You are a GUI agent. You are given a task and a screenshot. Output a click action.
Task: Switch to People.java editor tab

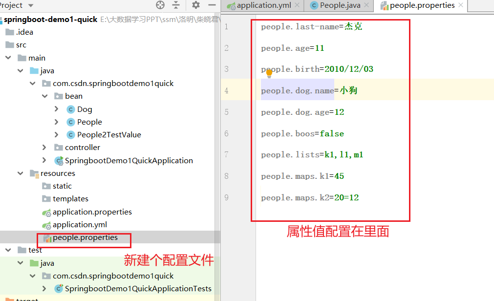(x=340, y=5)
